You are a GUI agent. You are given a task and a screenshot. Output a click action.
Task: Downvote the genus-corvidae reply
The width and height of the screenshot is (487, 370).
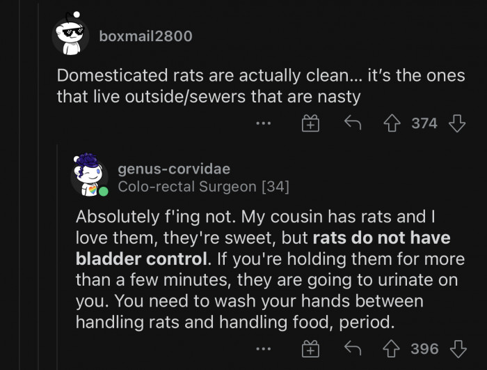point(456,348)
